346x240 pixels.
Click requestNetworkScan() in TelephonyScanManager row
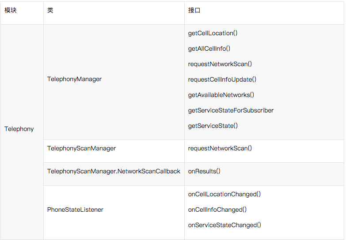(x=220, y=148)
